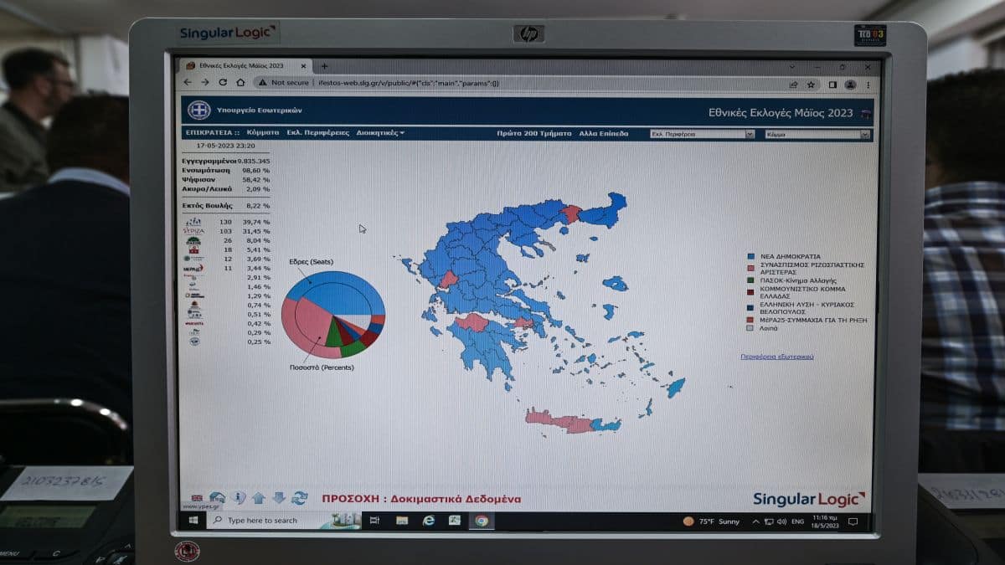This screenshot has height=565, width=1005.
Task: Click the Εγγεγραμμένοι 9.835.345 value
Action: (254, 161)
